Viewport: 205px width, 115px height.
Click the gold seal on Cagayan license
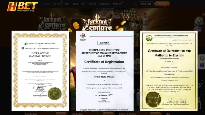coord(55,94)
